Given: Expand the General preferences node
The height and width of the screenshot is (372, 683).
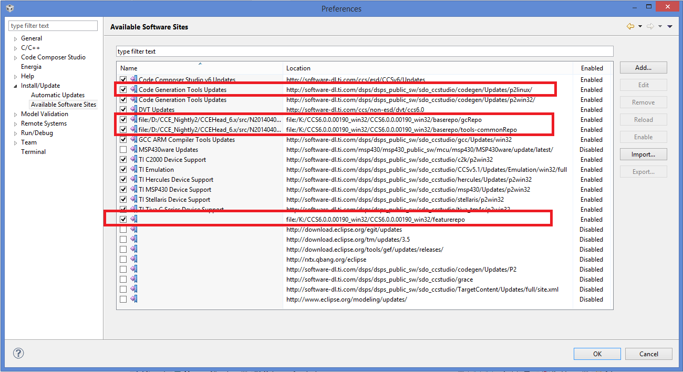Looking at the screenshot, I should click(15, 38).
